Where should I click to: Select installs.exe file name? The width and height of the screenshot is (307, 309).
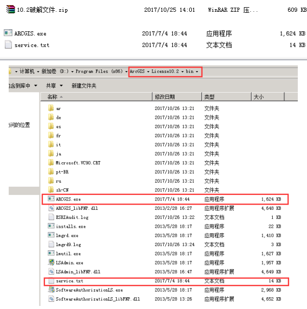coord(71,226)
